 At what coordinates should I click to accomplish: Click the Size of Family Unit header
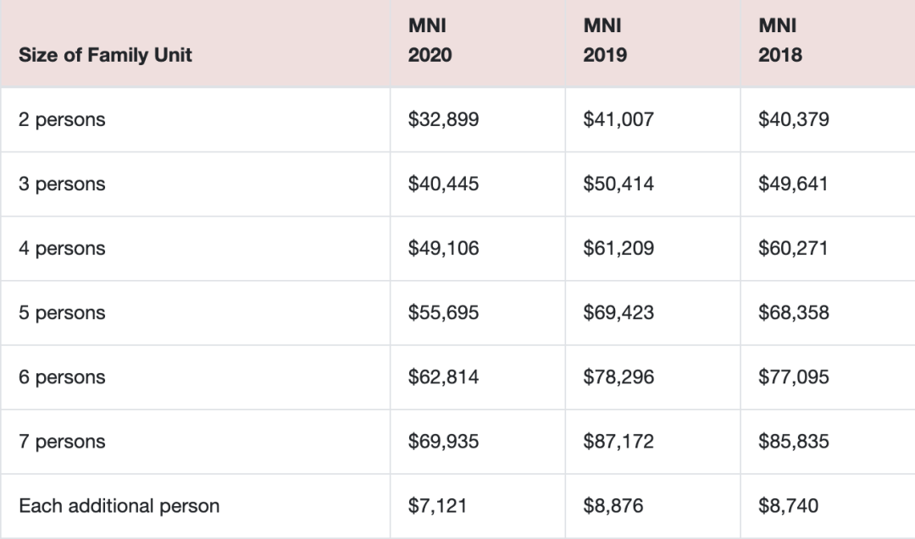coord(105,55)
